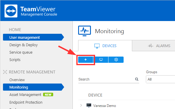Open Endpoint Protection in sidebar
Viewport: 175px width, 109px height.
tap(26, 102)
